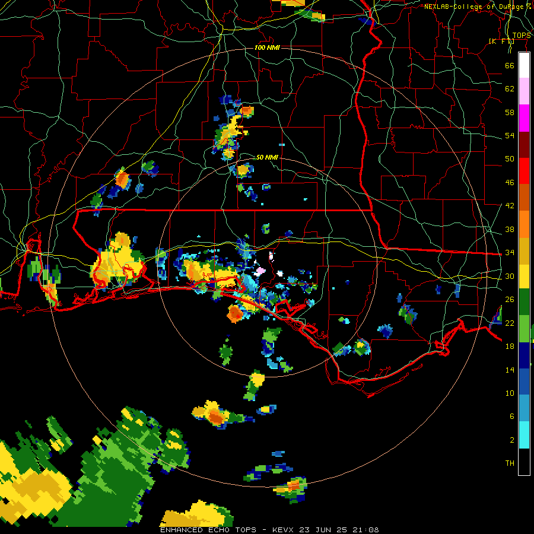The height and width of the screenshot is (534, 534).
Task: Click the legend value "6"
Action: (x=512, y=416)
